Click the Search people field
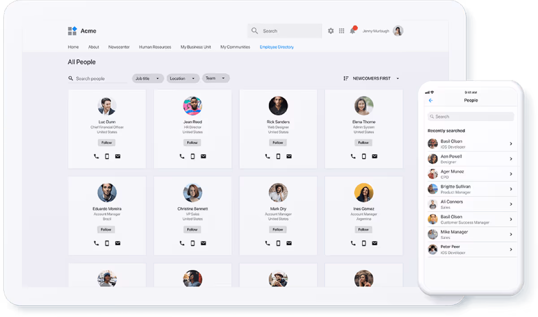Screen dimensions: 538x317 [x=98, y=78]
